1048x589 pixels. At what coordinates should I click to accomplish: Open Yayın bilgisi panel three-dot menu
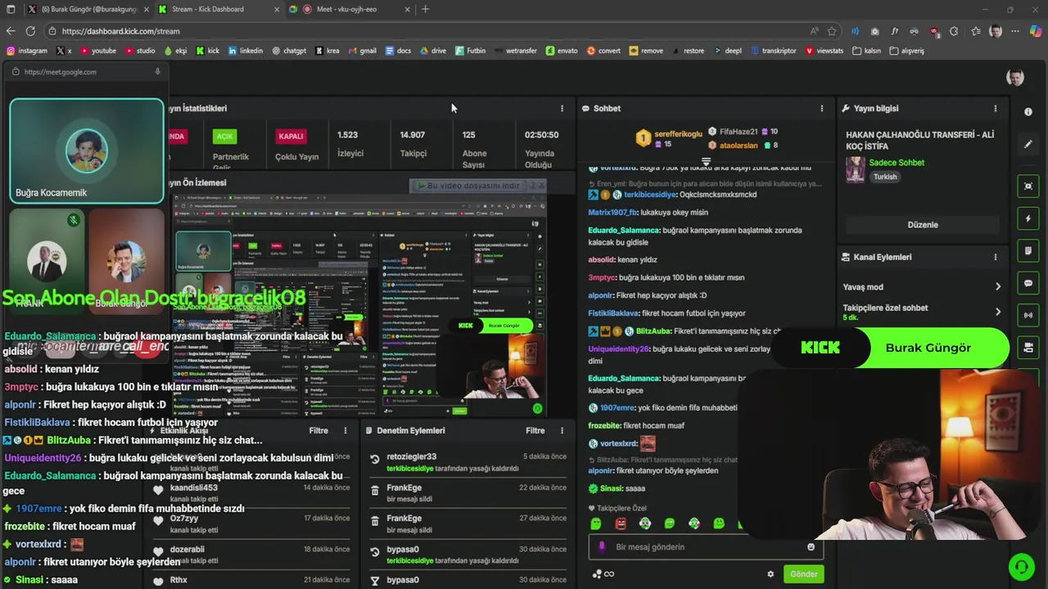[x=996, y=108]
